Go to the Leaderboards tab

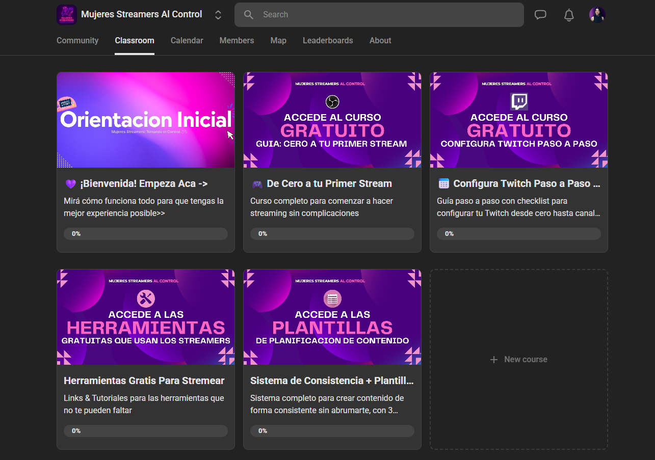328,41
